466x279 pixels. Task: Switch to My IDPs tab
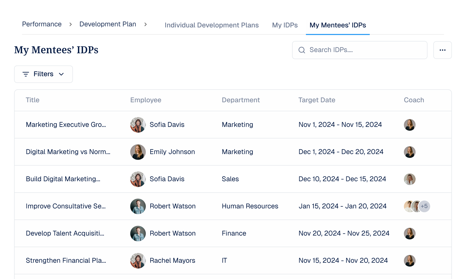point(285,25)
